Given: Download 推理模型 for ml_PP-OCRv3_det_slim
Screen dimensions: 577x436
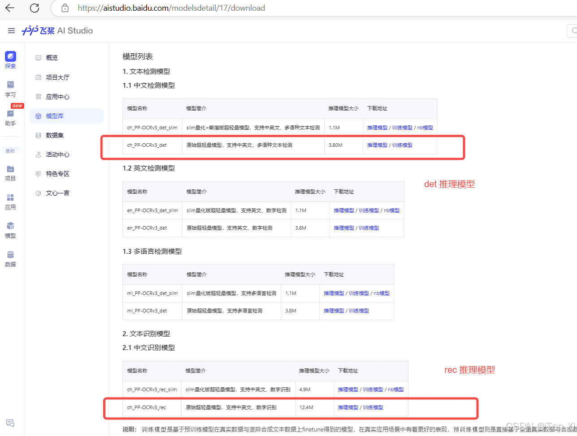Looking at the screenshot, I should point(334,293).
